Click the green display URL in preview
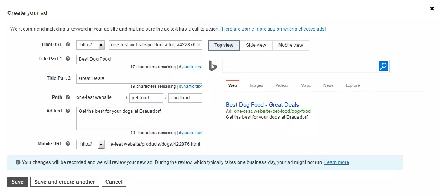 point(272,111)
